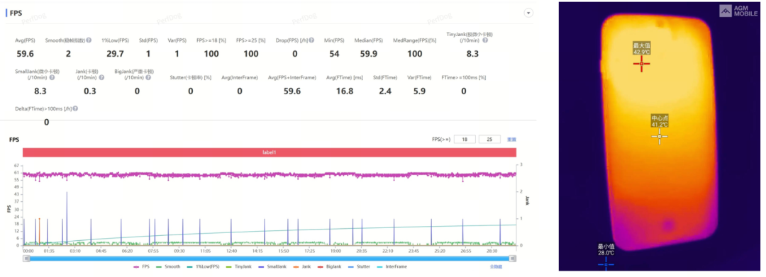The height and width of the screenshot is (277, 766).
Task: Click the 最小值 28.0℃ label on thermal image
Action: click(606, 249)
